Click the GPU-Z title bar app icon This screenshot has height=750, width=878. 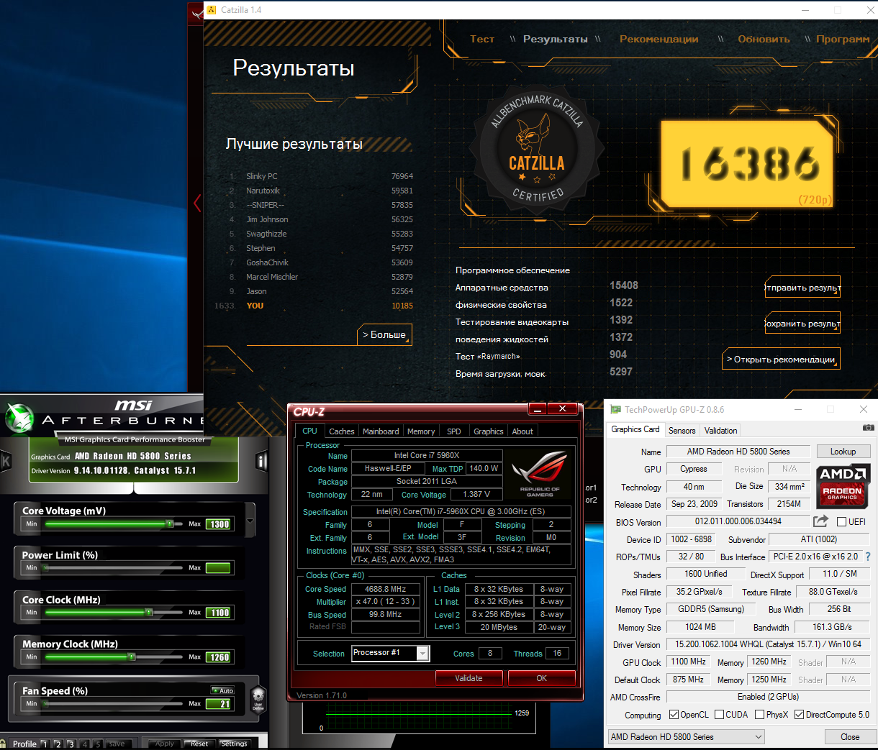615,410
